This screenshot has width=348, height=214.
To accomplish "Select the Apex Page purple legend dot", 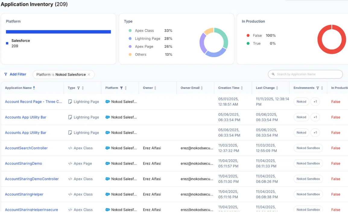I will [x=130, y=47].
